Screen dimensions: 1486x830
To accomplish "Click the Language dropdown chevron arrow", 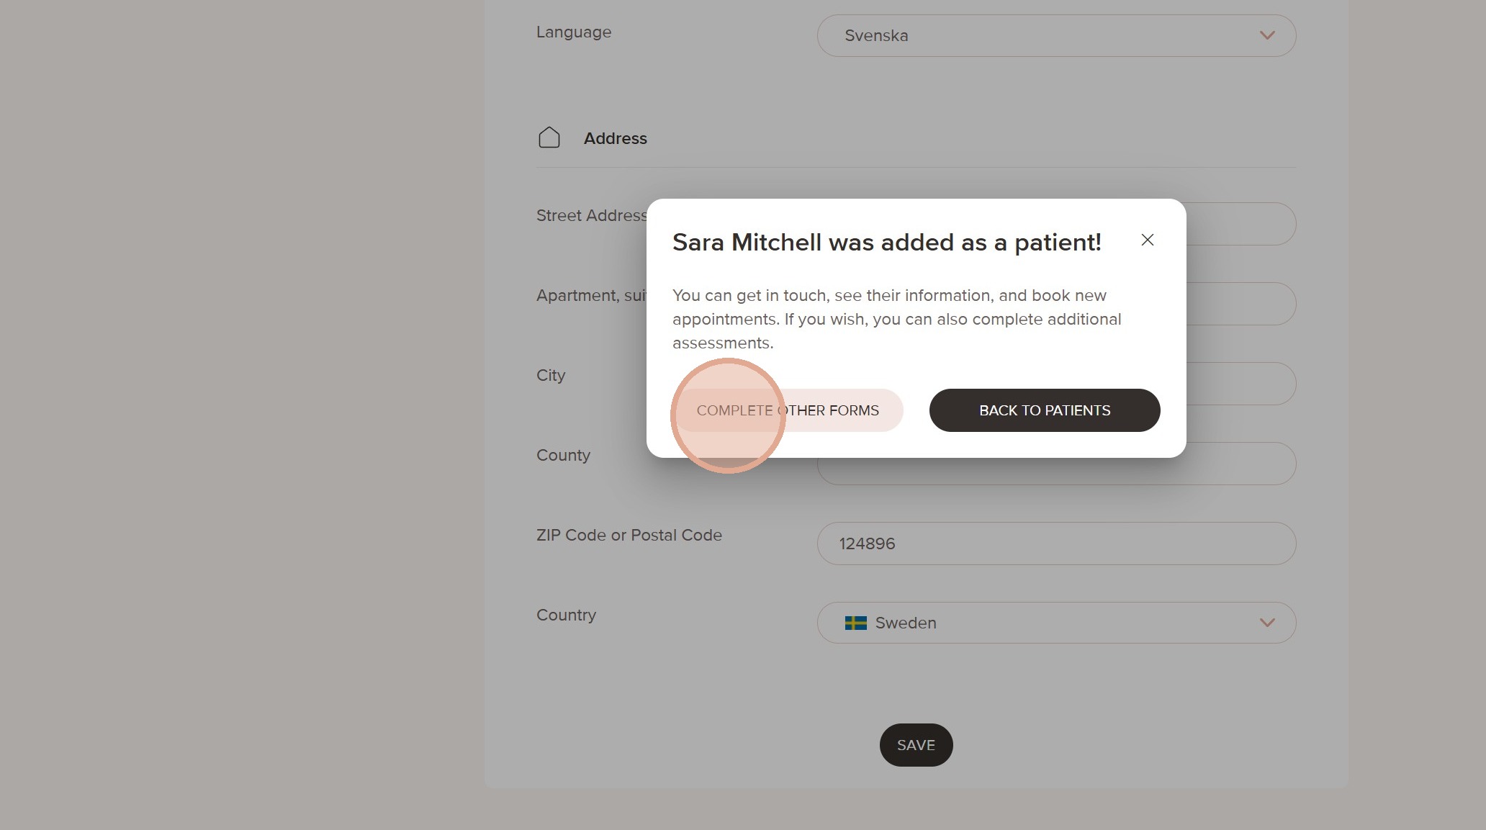I will (1267, 36).
